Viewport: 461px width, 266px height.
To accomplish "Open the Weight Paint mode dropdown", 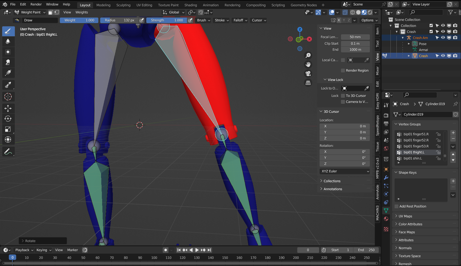I will tap(30, 12).
